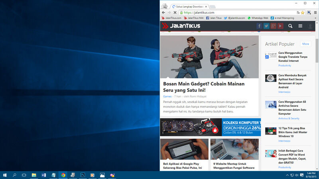Image resolution: width=319 pixels, height=179 pixels.
Task: Click the Twitter icon in site header
Action: 266,26
